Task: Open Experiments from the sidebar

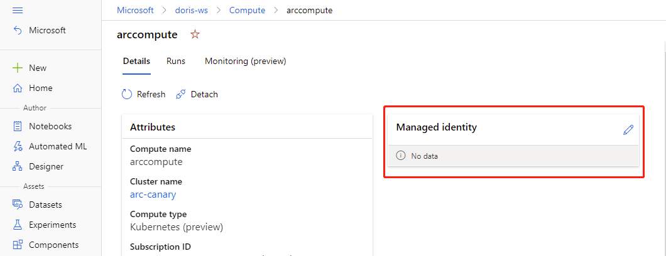Action: tap(52, 225)
